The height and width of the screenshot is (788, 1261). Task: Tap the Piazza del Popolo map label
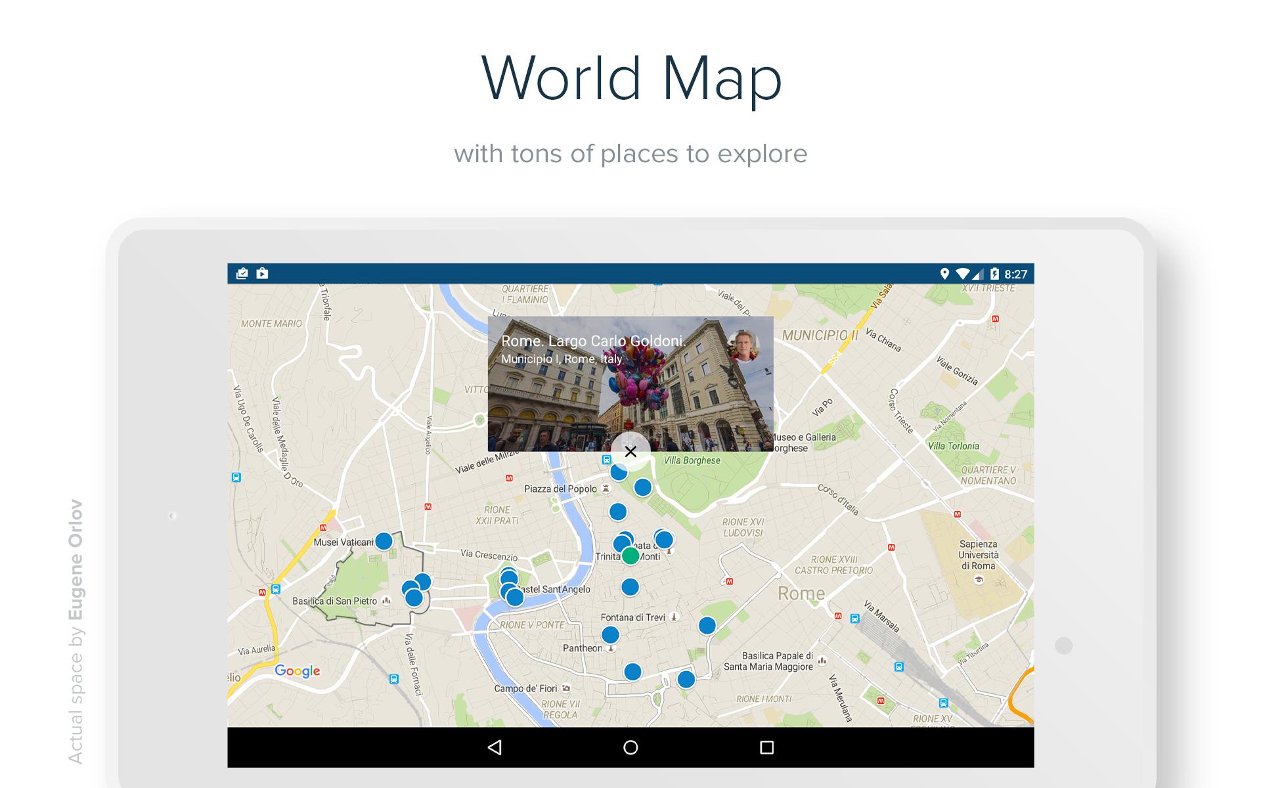tap(560, 489)
